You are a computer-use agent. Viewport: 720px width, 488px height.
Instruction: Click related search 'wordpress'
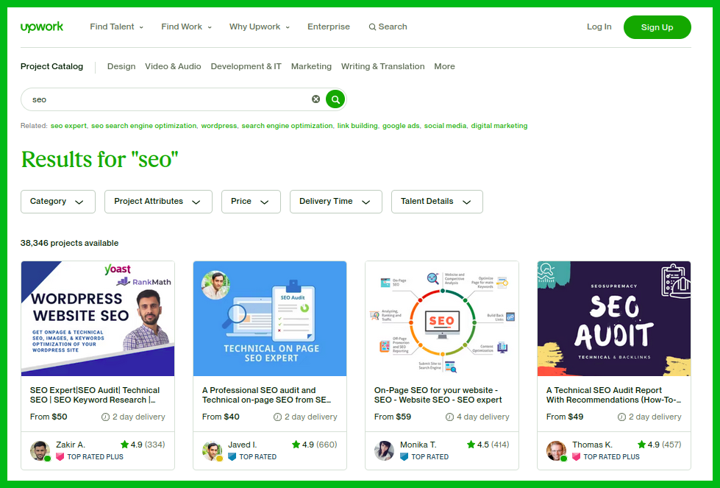[219, 125]
